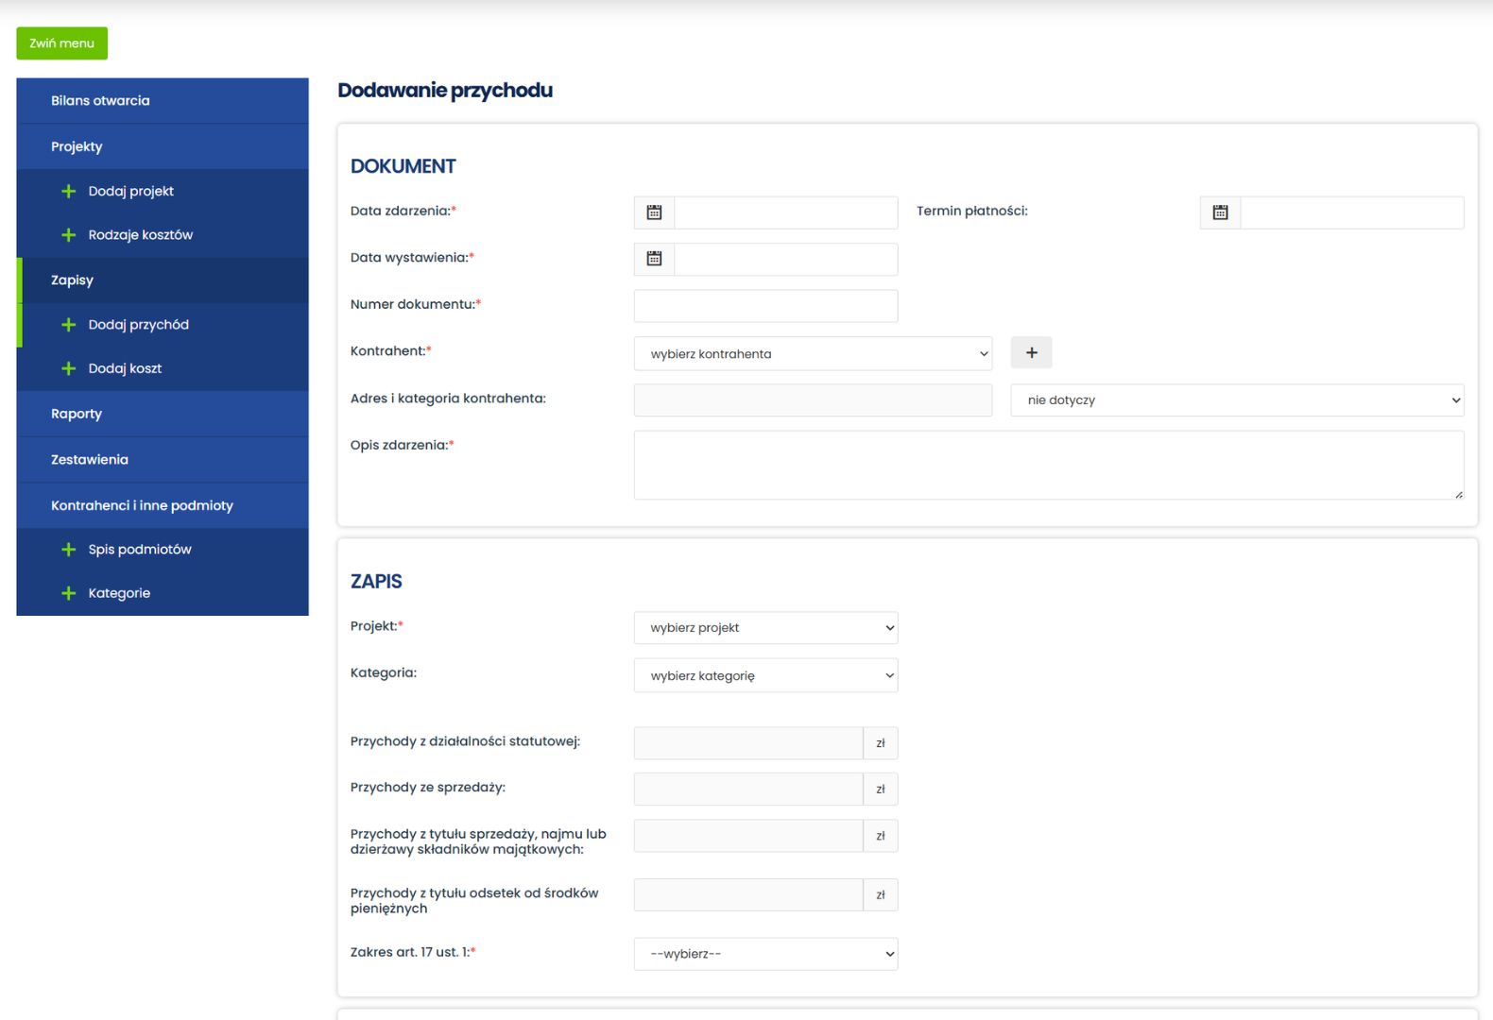The image size is (1493, 1020).
Task: Open Kontrahenci i inne podmioty menu
Action: coord(163,505)
